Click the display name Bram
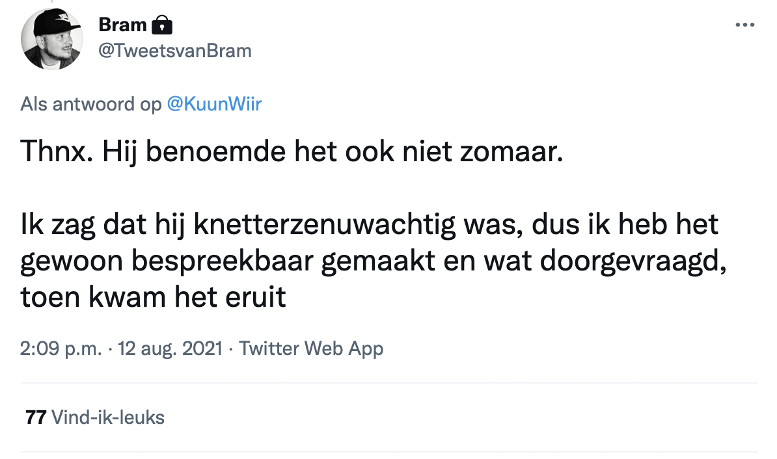 [x=122, y=25]
